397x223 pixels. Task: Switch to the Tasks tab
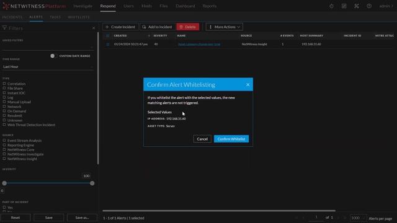[x=55, y=17]
